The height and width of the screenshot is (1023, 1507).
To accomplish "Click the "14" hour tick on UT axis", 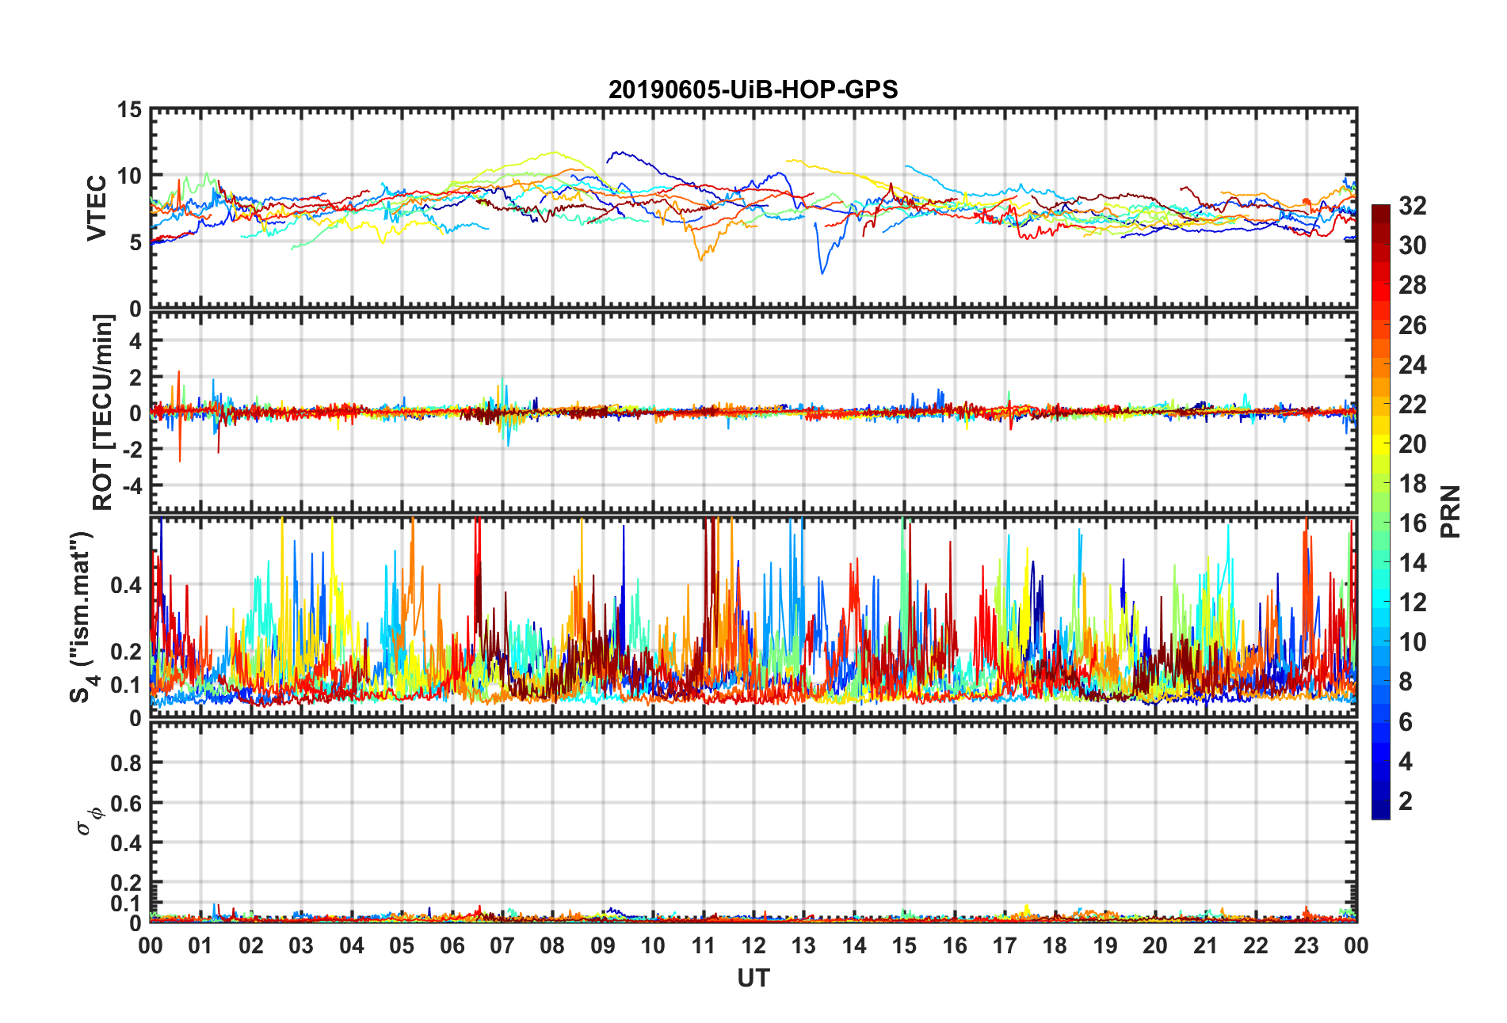I will click(x=854, y=946).
